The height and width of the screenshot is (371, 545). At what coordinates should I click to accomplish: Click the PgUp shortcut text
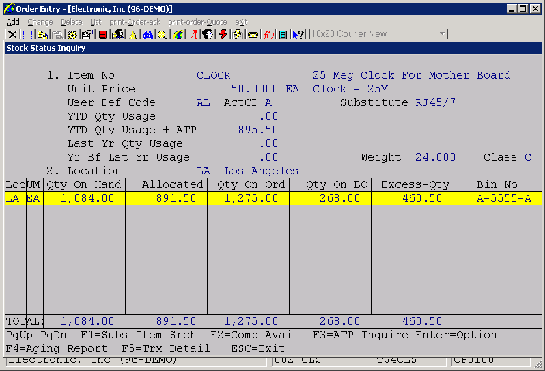click(19, 335)
